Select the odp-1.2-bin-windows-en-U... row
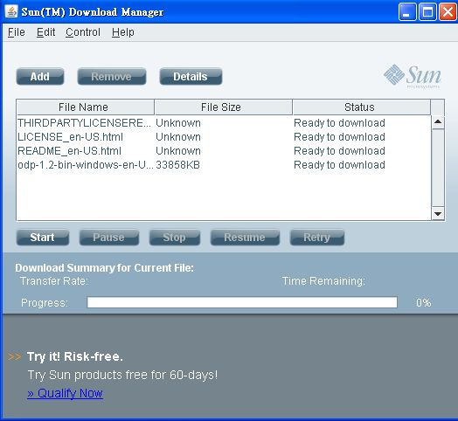The height and width of the screenshot is (421, 458). pyautogui.click(x=224, y=165)
